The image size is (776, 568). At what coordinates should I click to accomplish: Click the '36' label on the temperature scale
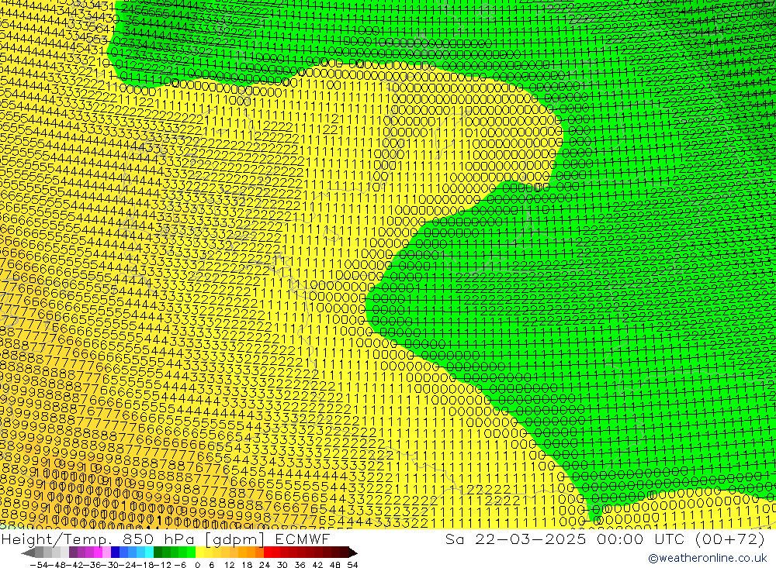(300, 565)
